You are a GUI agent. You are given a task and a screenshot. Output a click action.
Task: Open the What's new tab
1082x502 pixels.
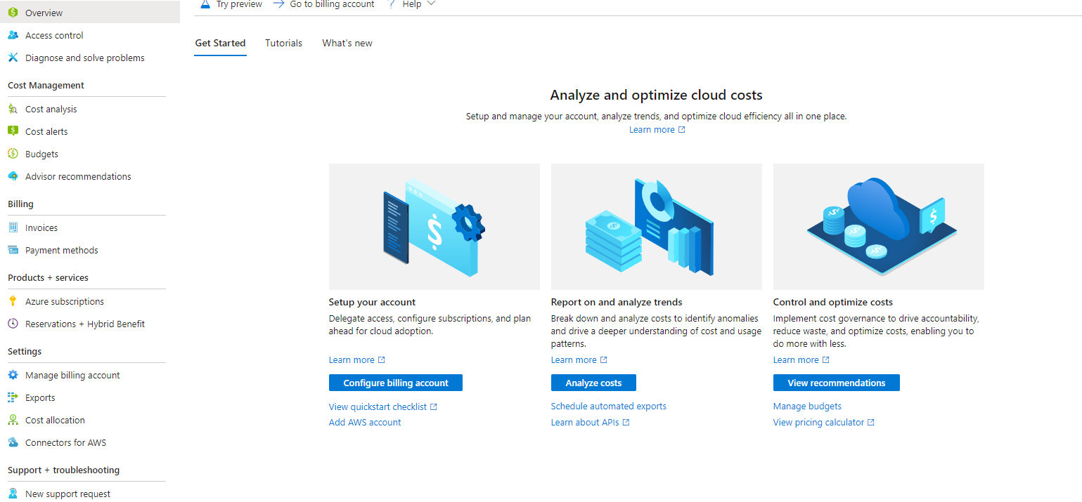pyautogui.click(x=347, y=43)
